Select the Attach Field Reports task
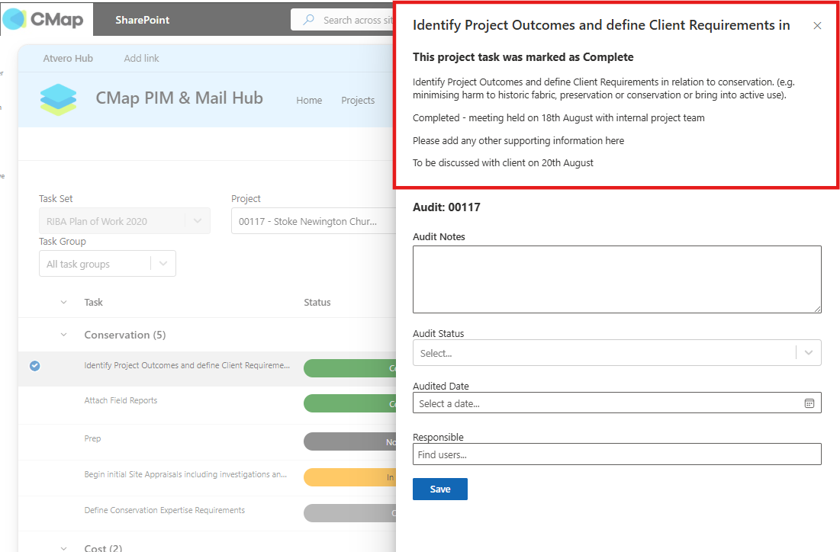Image resolution: width=840 pixels, height=552 pixels. click(121, 400)
